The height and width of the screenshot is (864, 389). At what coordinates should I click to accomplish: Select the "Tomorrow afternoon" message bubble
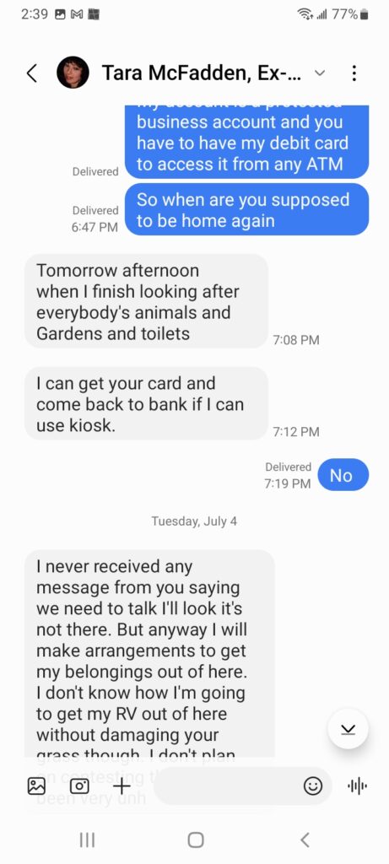tap(147, 301)
